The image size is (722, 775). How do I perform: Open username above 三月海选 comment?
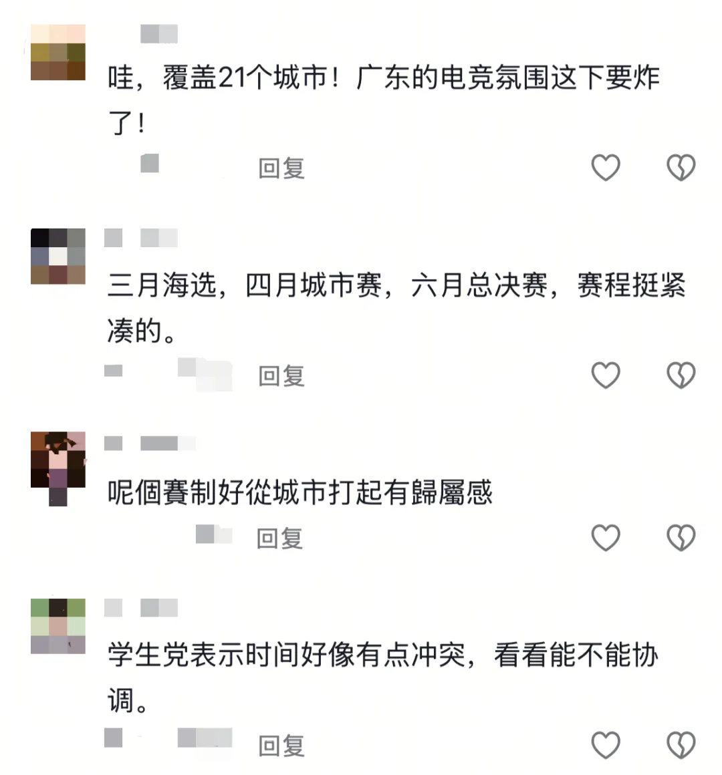pos(141,238)
